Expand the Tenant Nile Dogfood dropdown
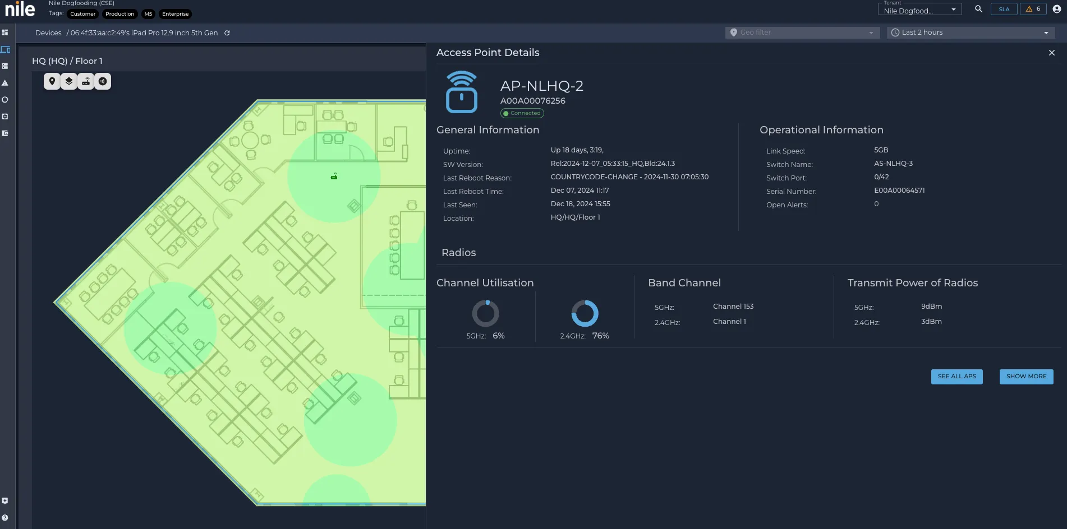 pyautogui.click(x=920, y=10)
